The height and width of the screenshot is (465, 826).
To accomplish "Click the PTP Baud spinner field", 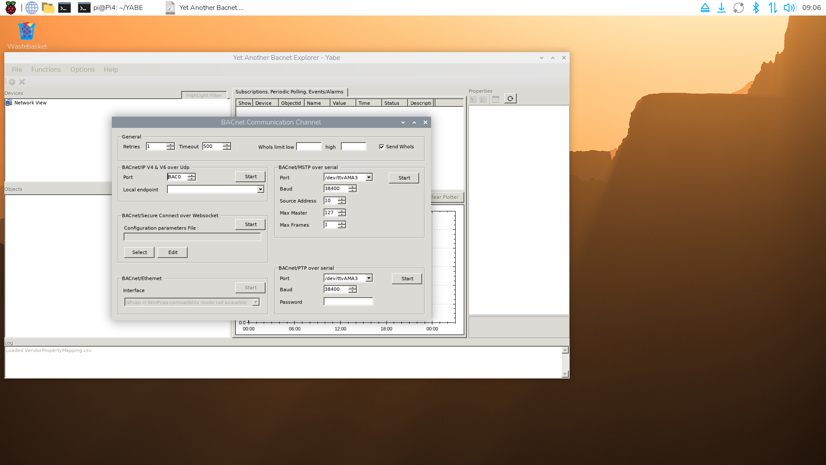I will [x=340, y=289].
